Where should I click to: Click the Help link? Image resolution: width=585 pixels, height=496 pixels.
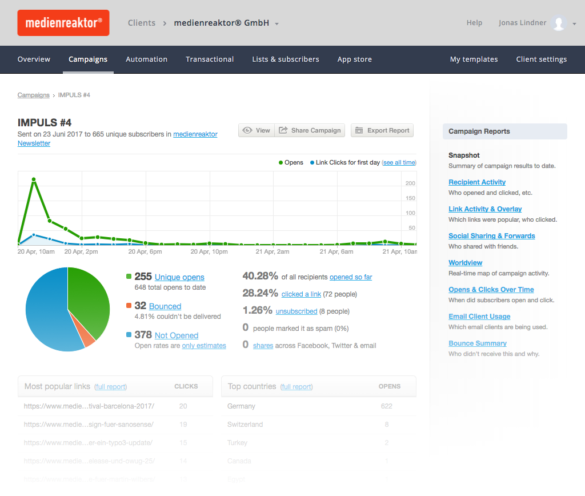474,23
